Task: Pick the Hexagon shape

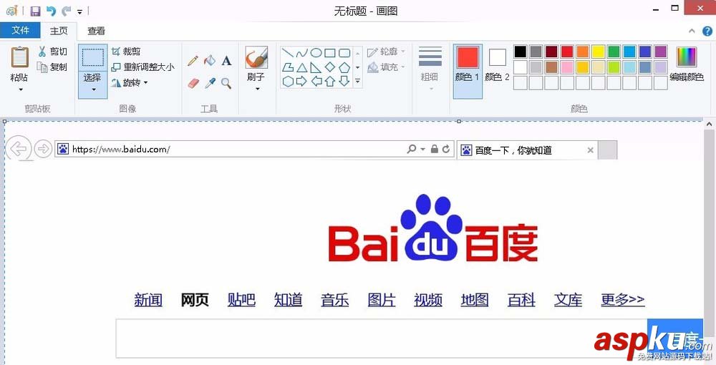Action: click(288, 82)
